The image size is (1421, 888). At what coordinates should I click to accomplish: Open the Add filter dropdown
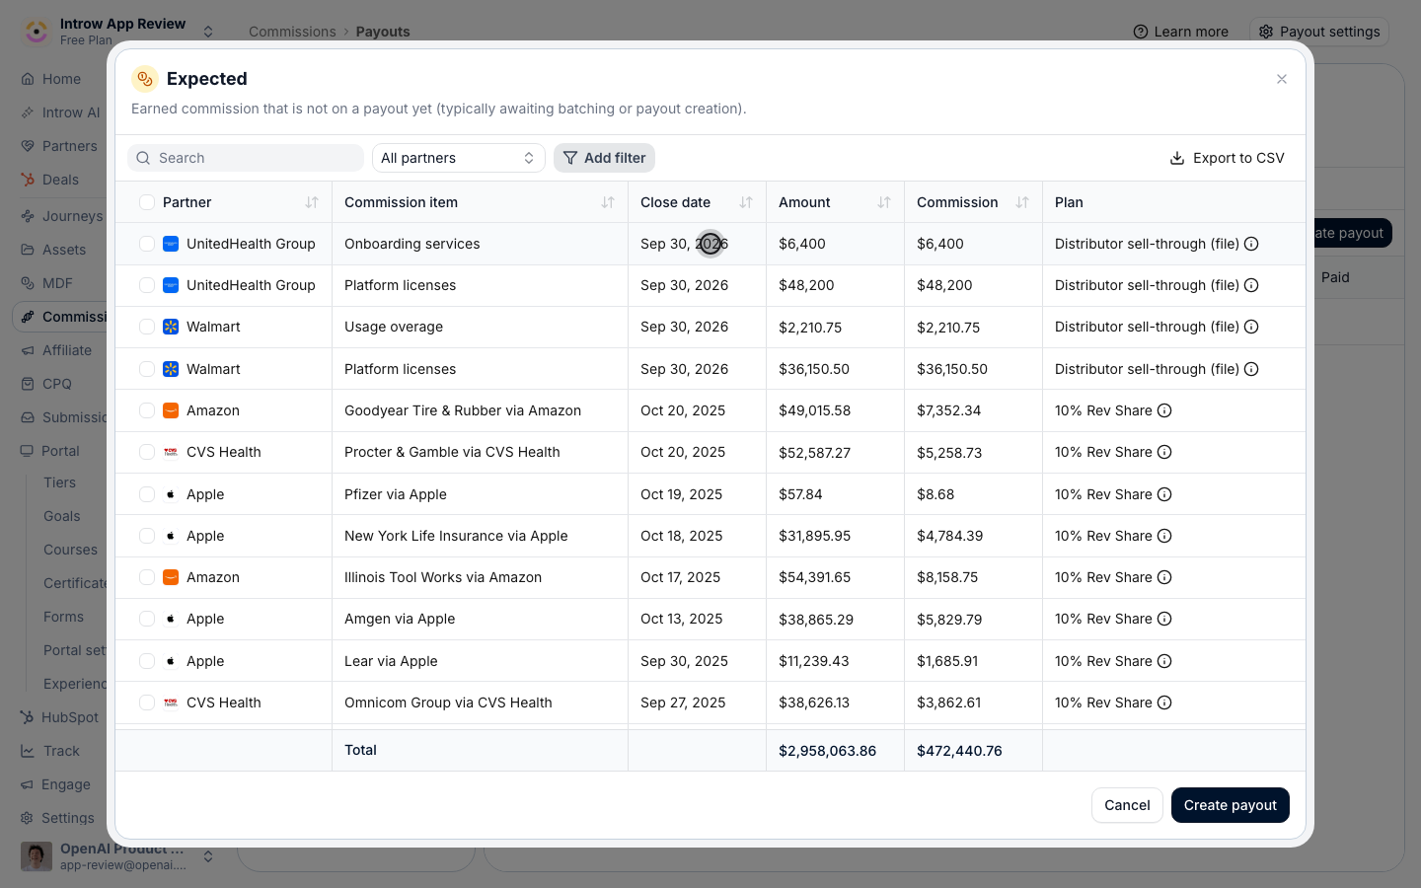click(x=604, y=158)
